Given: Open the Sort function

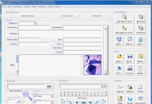Looking at the screenshot, I should tap(119, 41).
